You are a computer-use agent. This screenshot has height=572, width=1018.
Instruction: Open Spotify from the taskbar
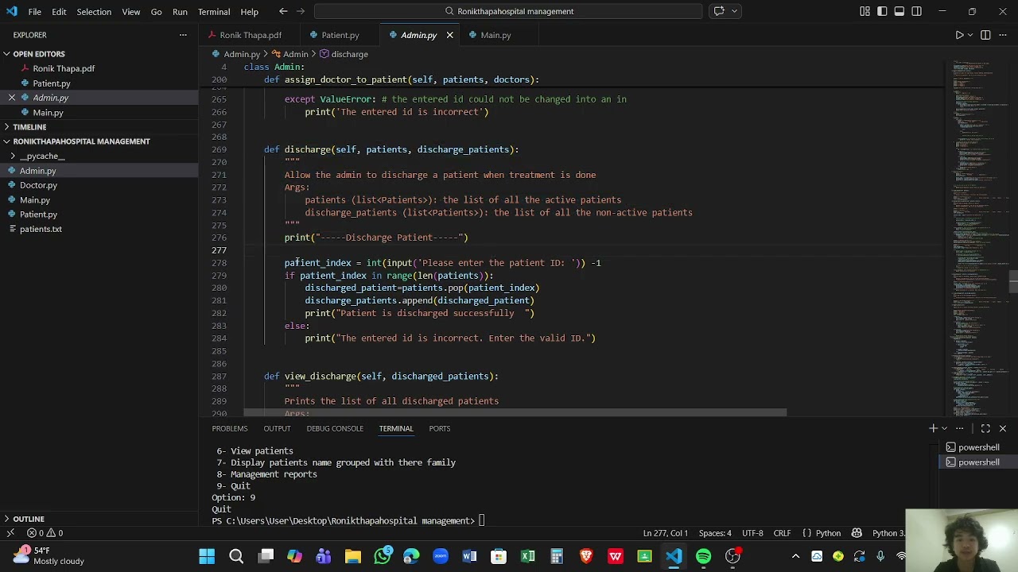click(703, 556)
